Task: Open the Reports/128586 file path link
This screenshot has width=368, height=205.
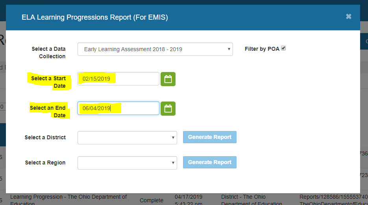Action: 333,197
